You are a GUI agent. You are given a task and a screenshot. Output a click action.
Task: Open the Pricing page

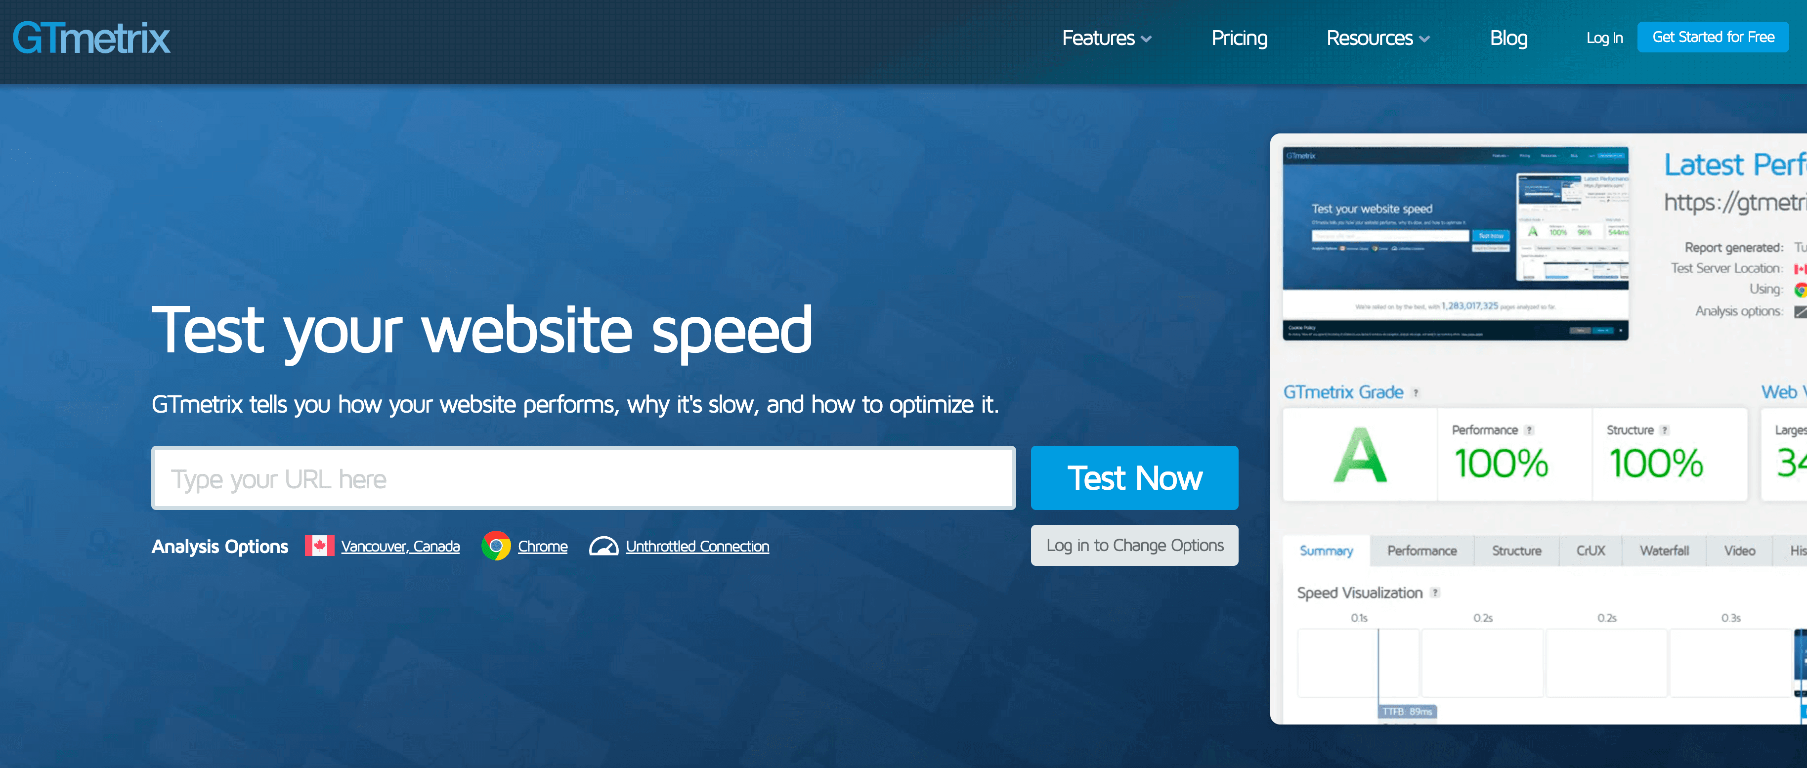(1239, 38)
